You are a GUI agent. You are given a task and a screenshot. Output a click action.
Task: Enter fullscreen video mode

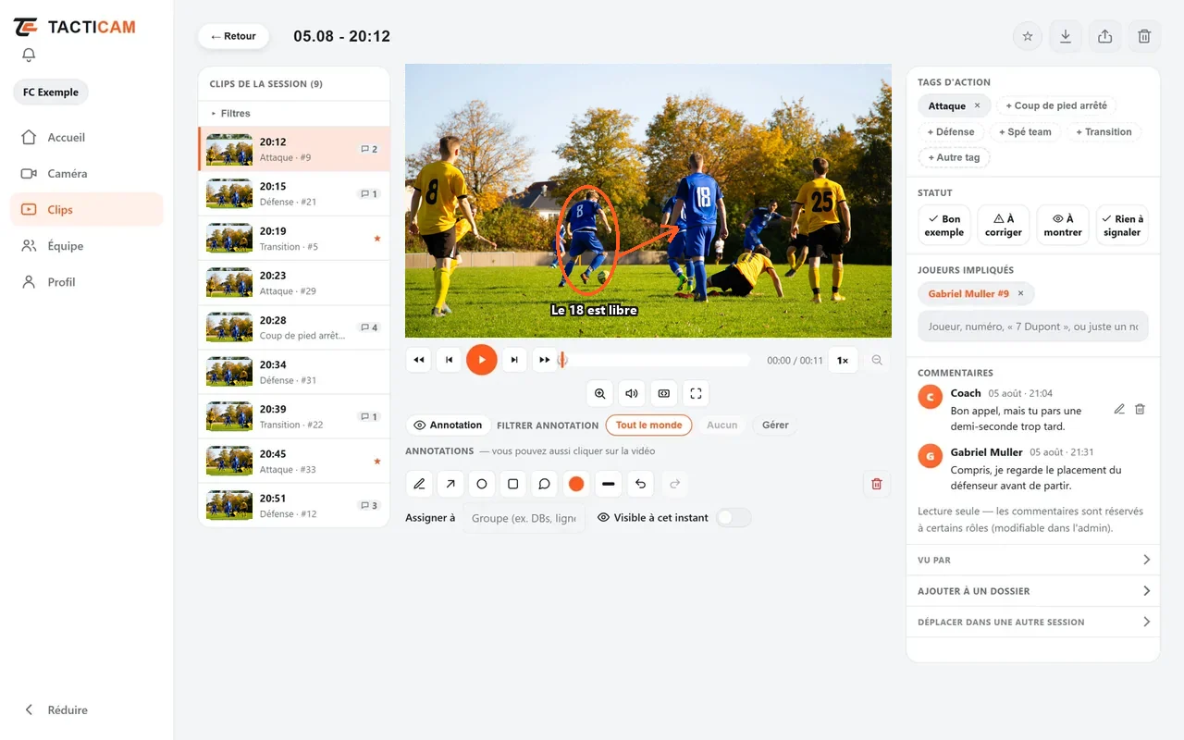[696, 393]
